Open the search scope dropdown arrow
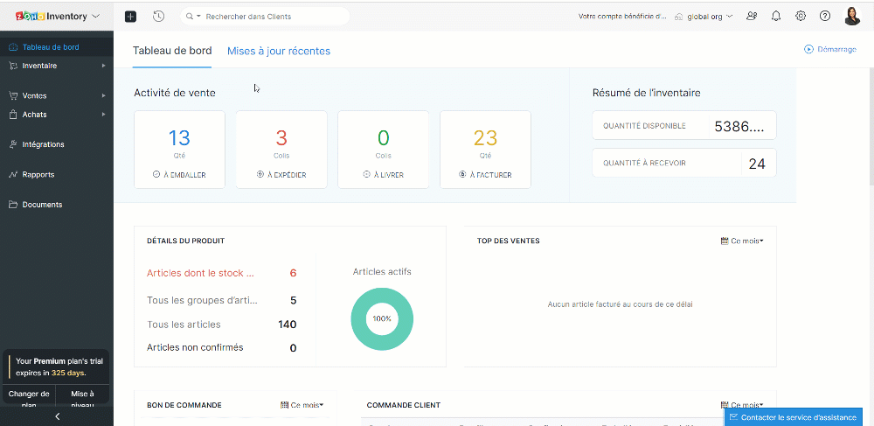This screenshot has width=874, height=426. (x=198, y=17)
